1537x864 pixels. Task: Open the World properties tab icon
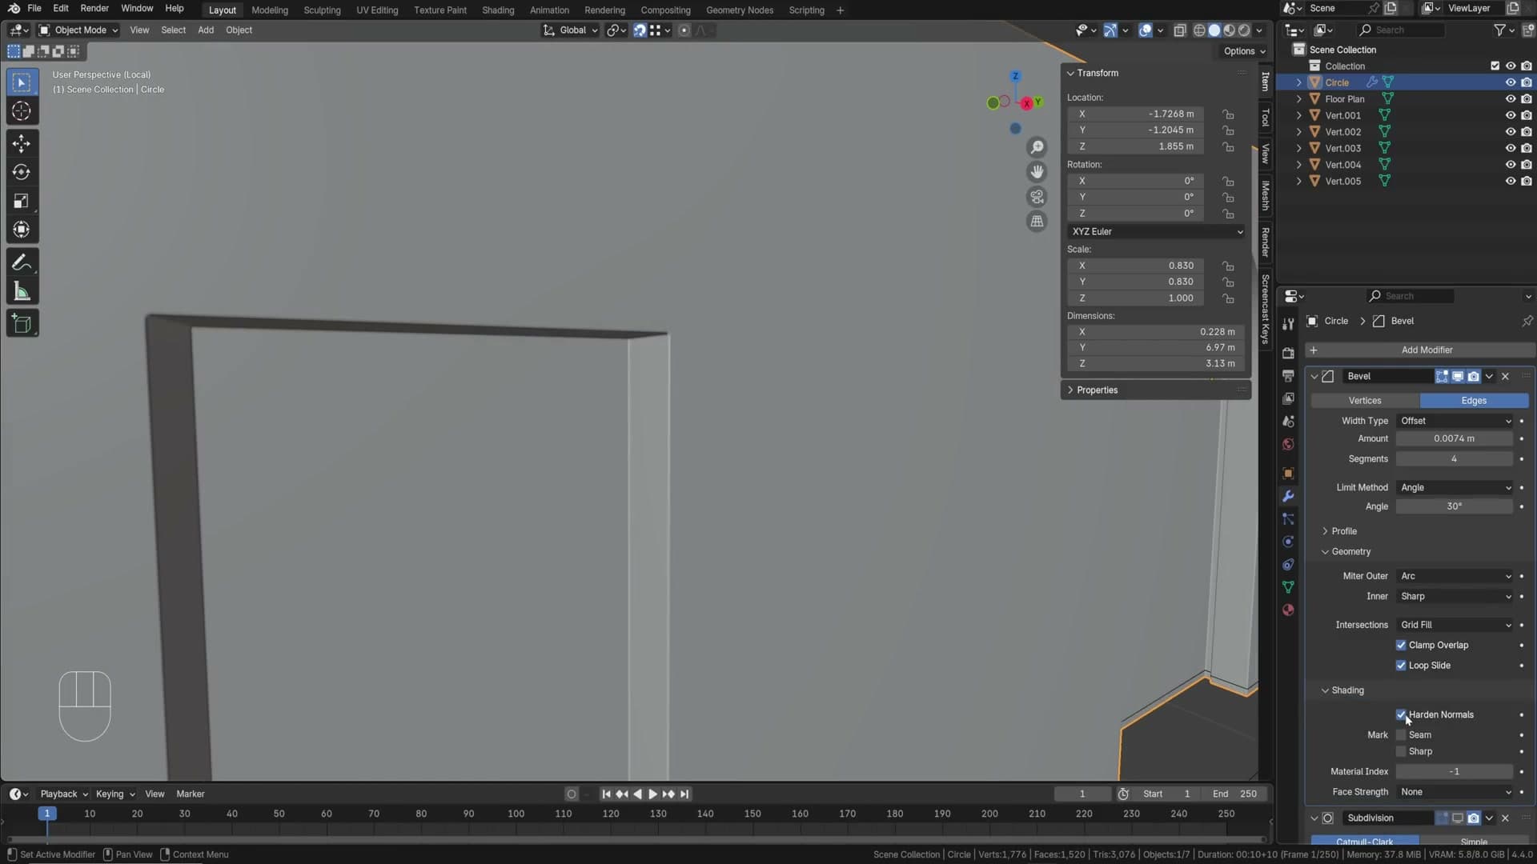click(1288, 444)
